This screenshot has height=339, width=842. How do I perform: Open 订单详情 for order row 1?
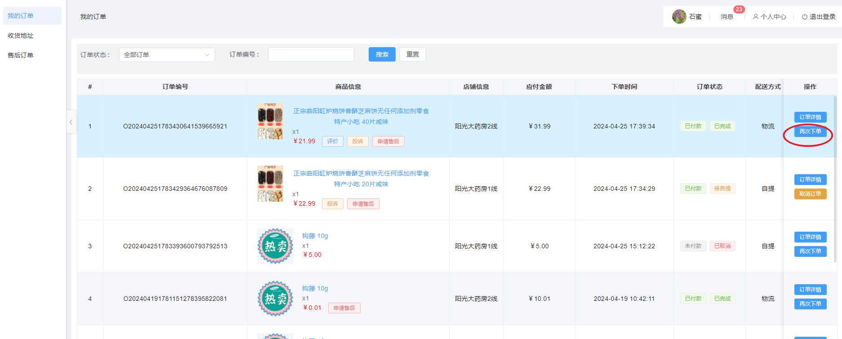coord(810,117)
